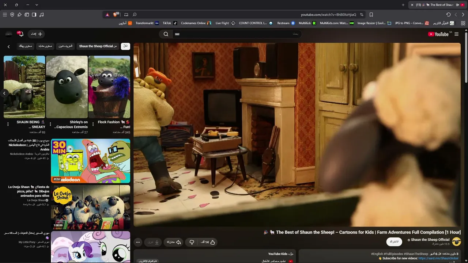The width and height of the screenshot is (468, 263).
Task: Click the YouTube search magnifier button
Action: (166, 34)
